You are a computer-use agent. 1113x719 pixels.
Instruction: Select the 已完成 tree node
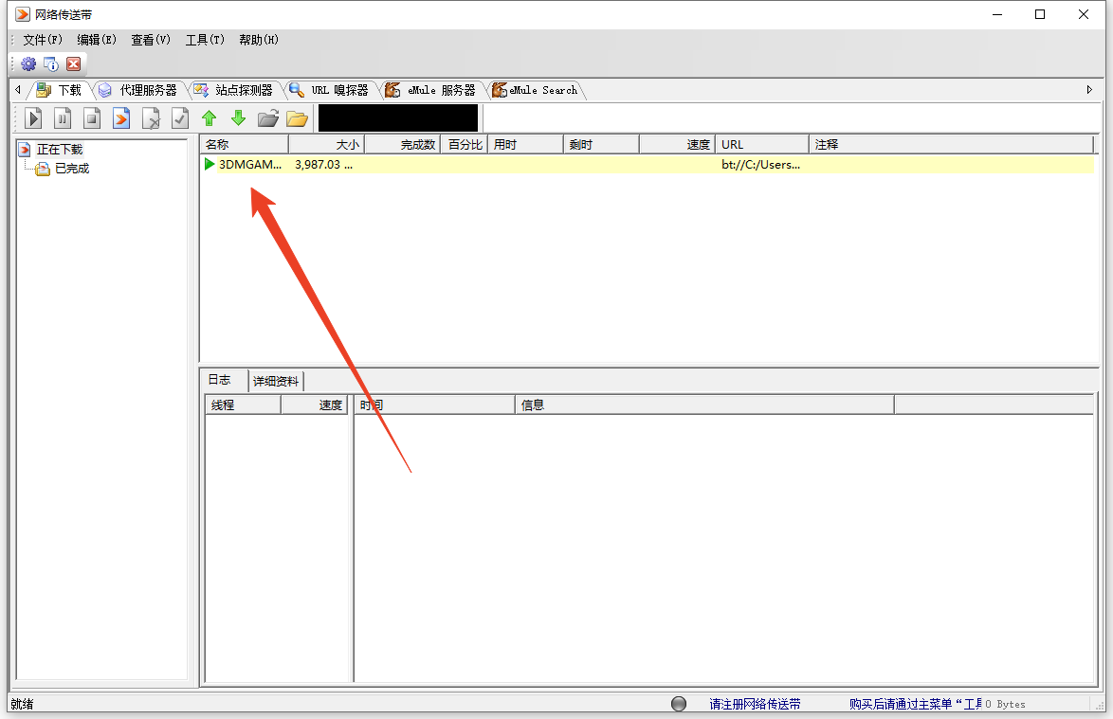pyautogui.click(x=72, y=169)
